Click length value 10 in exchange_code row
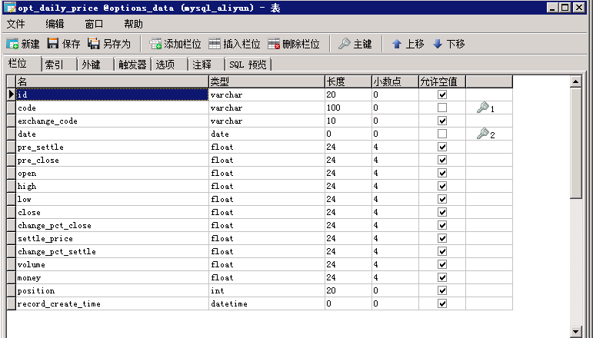593x338 pixels. 348,121
